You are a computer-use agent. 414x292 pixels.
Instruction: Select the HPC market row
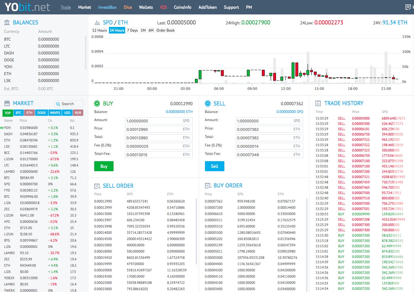(x=43, y=222)
